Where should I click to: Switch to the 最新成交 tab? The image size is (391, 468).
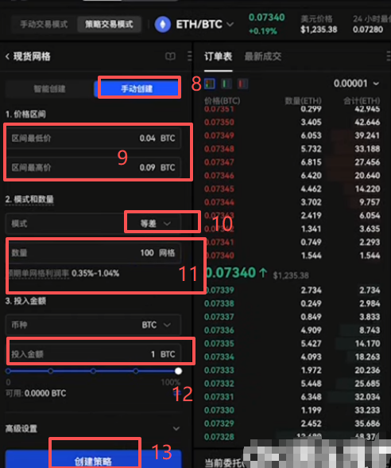point(262,57)
